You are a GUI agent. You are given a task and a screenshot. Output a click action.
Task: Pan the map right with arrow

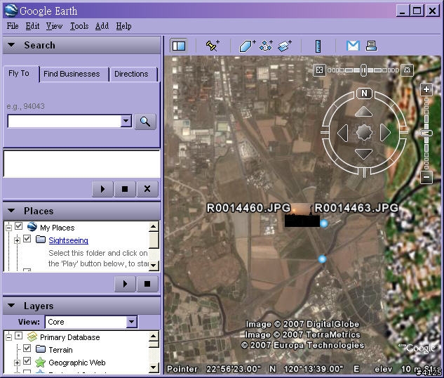[385, 132]
